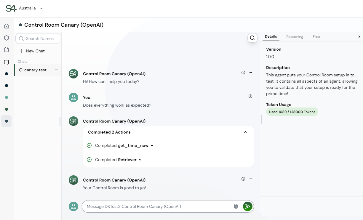
Task: Collapse the Completed 2 Actions panel
Action: [245, 132]
